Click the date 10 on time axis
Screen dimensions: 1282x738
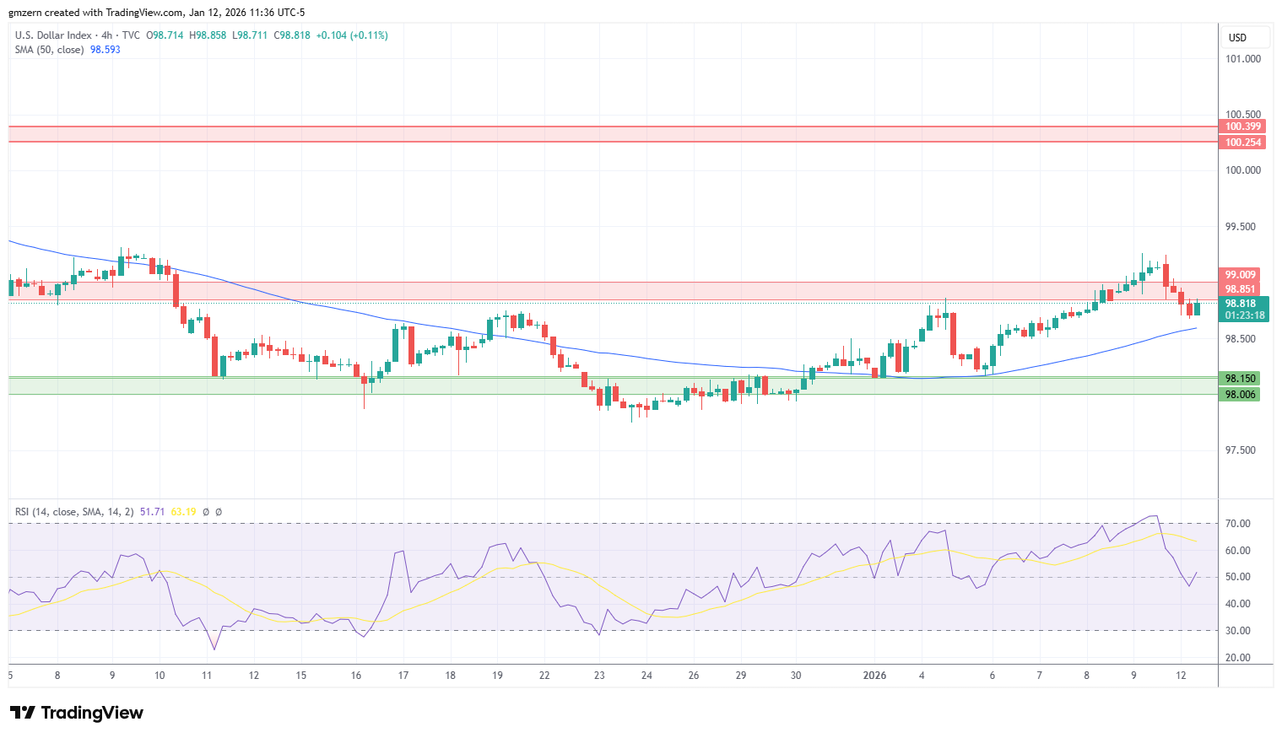tap(160, 676)
